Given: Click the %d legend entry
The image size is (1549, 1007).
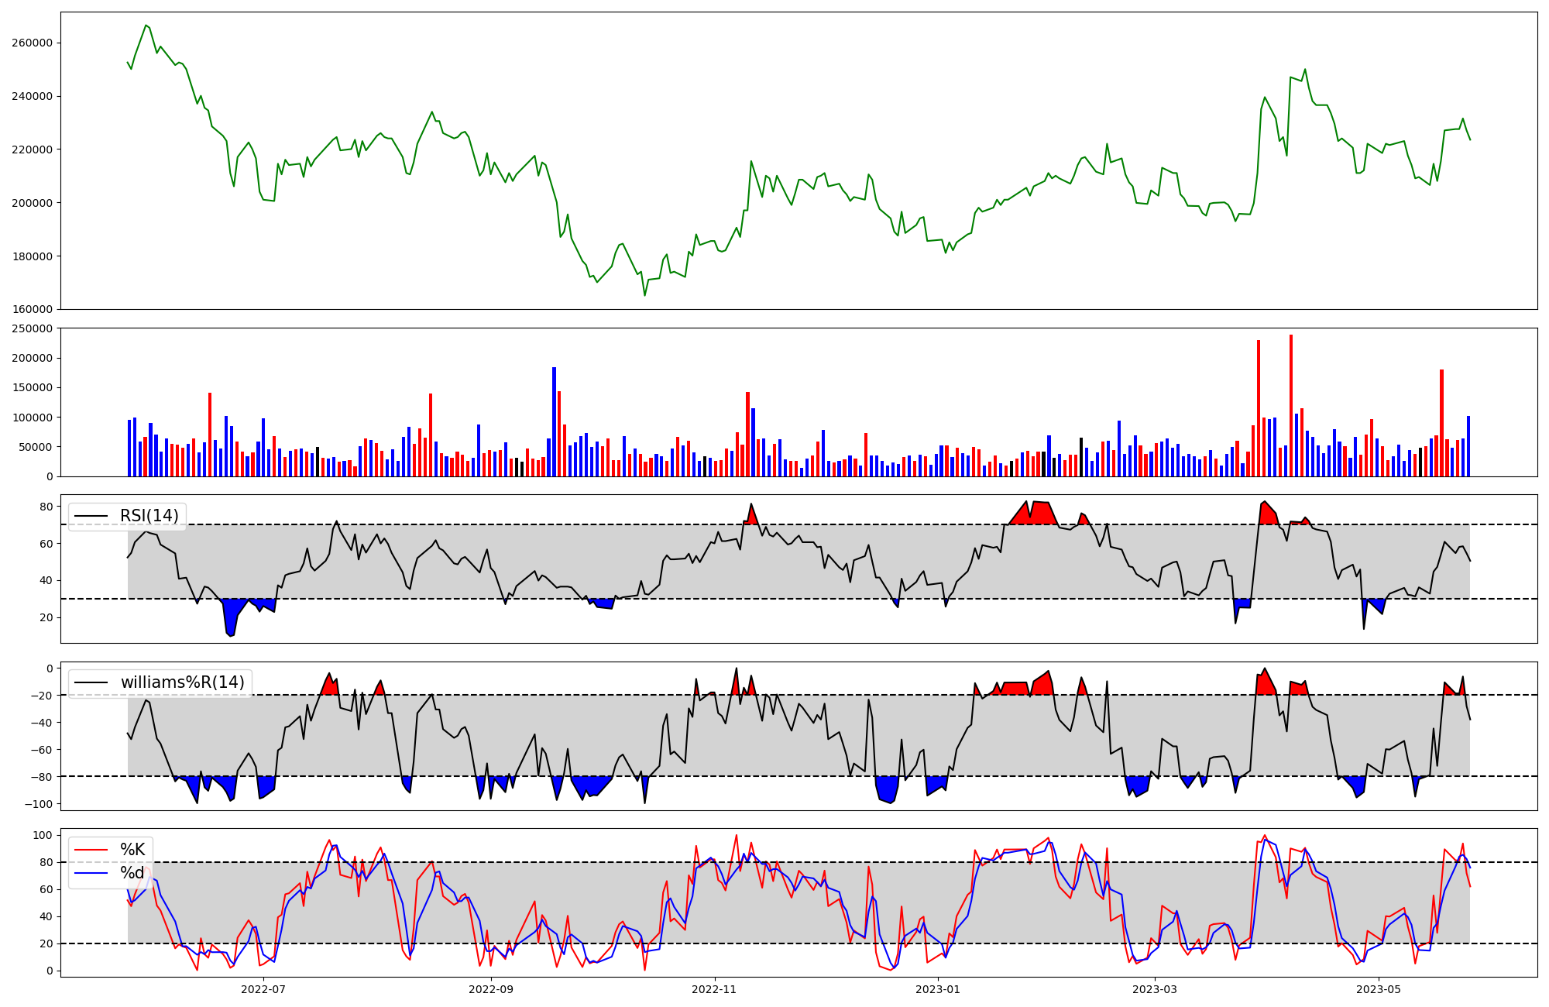Looking at the screenshot, I should (x=132, y=873).
